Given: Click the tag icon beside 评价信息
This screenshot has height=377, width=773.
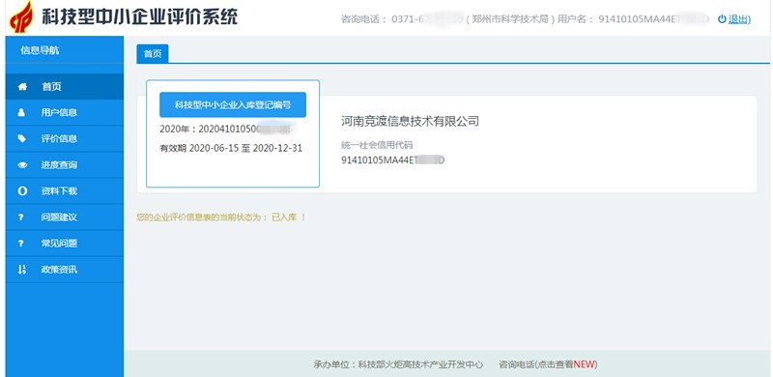Looking at the screenshot, I should (x=22, y=138).
